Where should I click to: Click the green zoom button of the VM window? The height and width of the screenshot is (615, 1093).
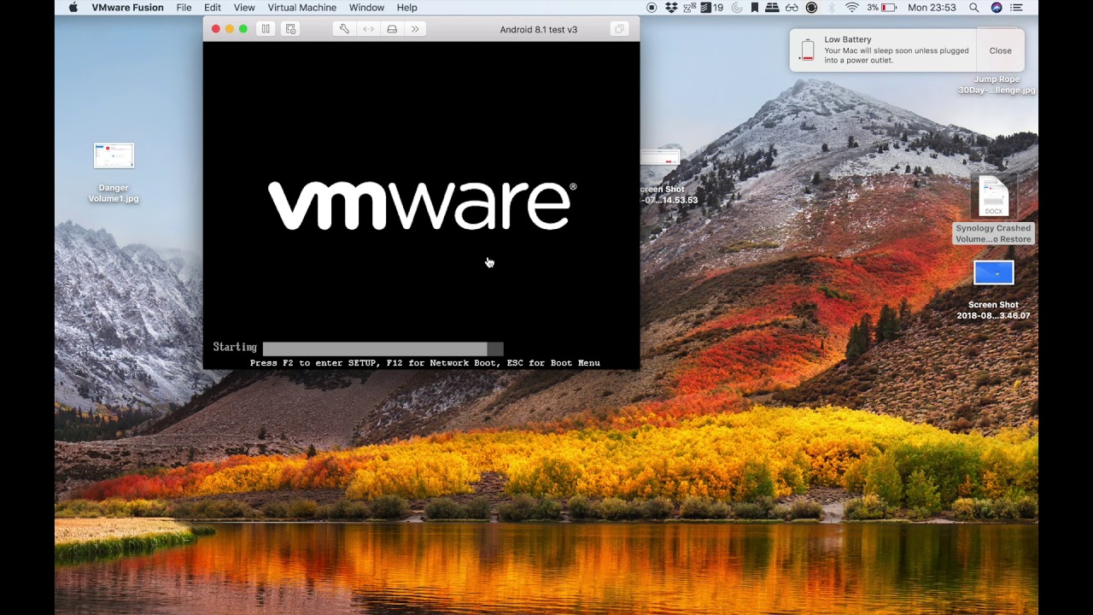point(243,29)
